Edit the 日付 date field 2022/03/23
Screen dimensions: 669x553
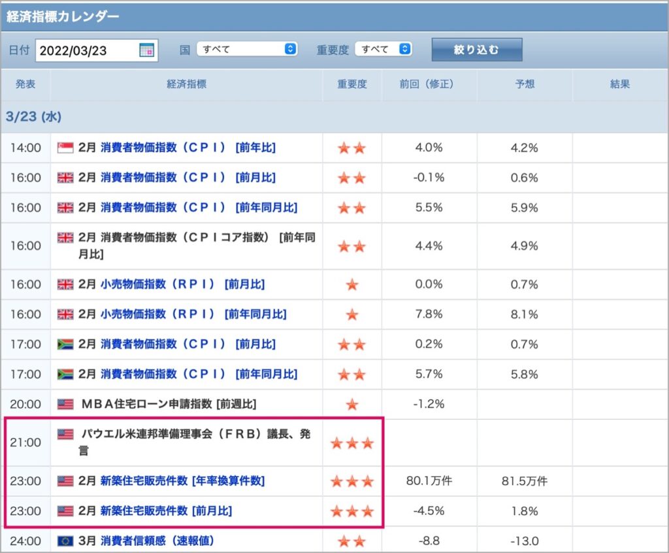97,50
